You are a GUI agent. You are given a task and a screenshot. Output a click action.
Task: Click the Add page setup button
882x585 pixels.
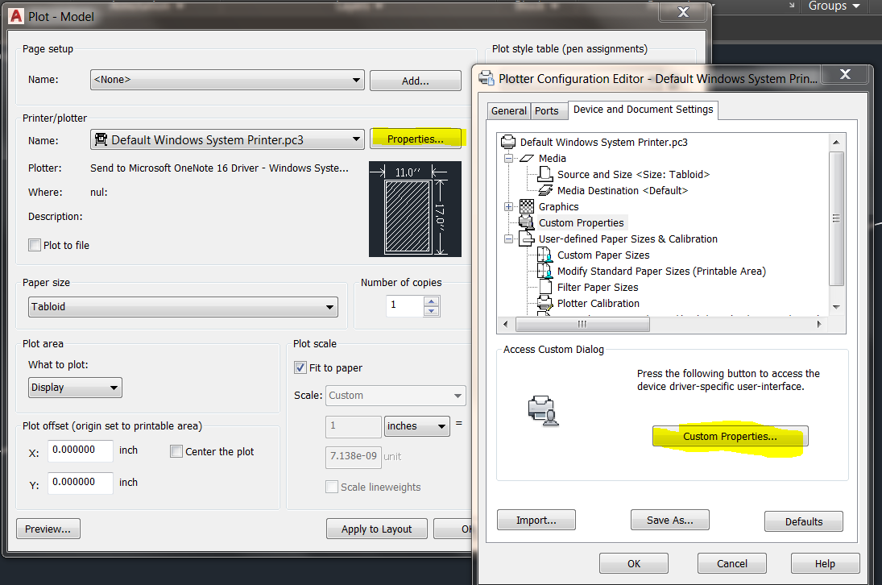415,81
